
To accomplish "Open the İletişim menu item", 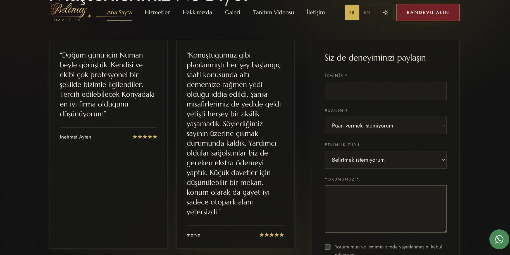I will point(316,12).
